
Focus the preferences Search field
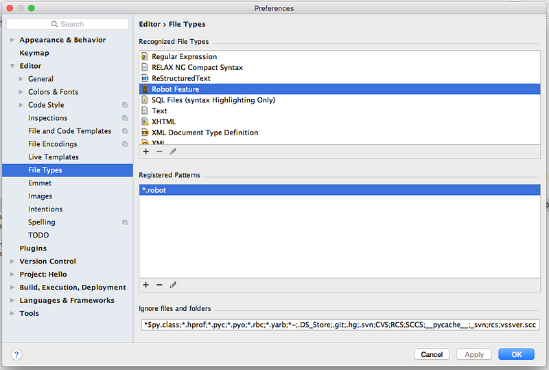(x=67, y=24)
